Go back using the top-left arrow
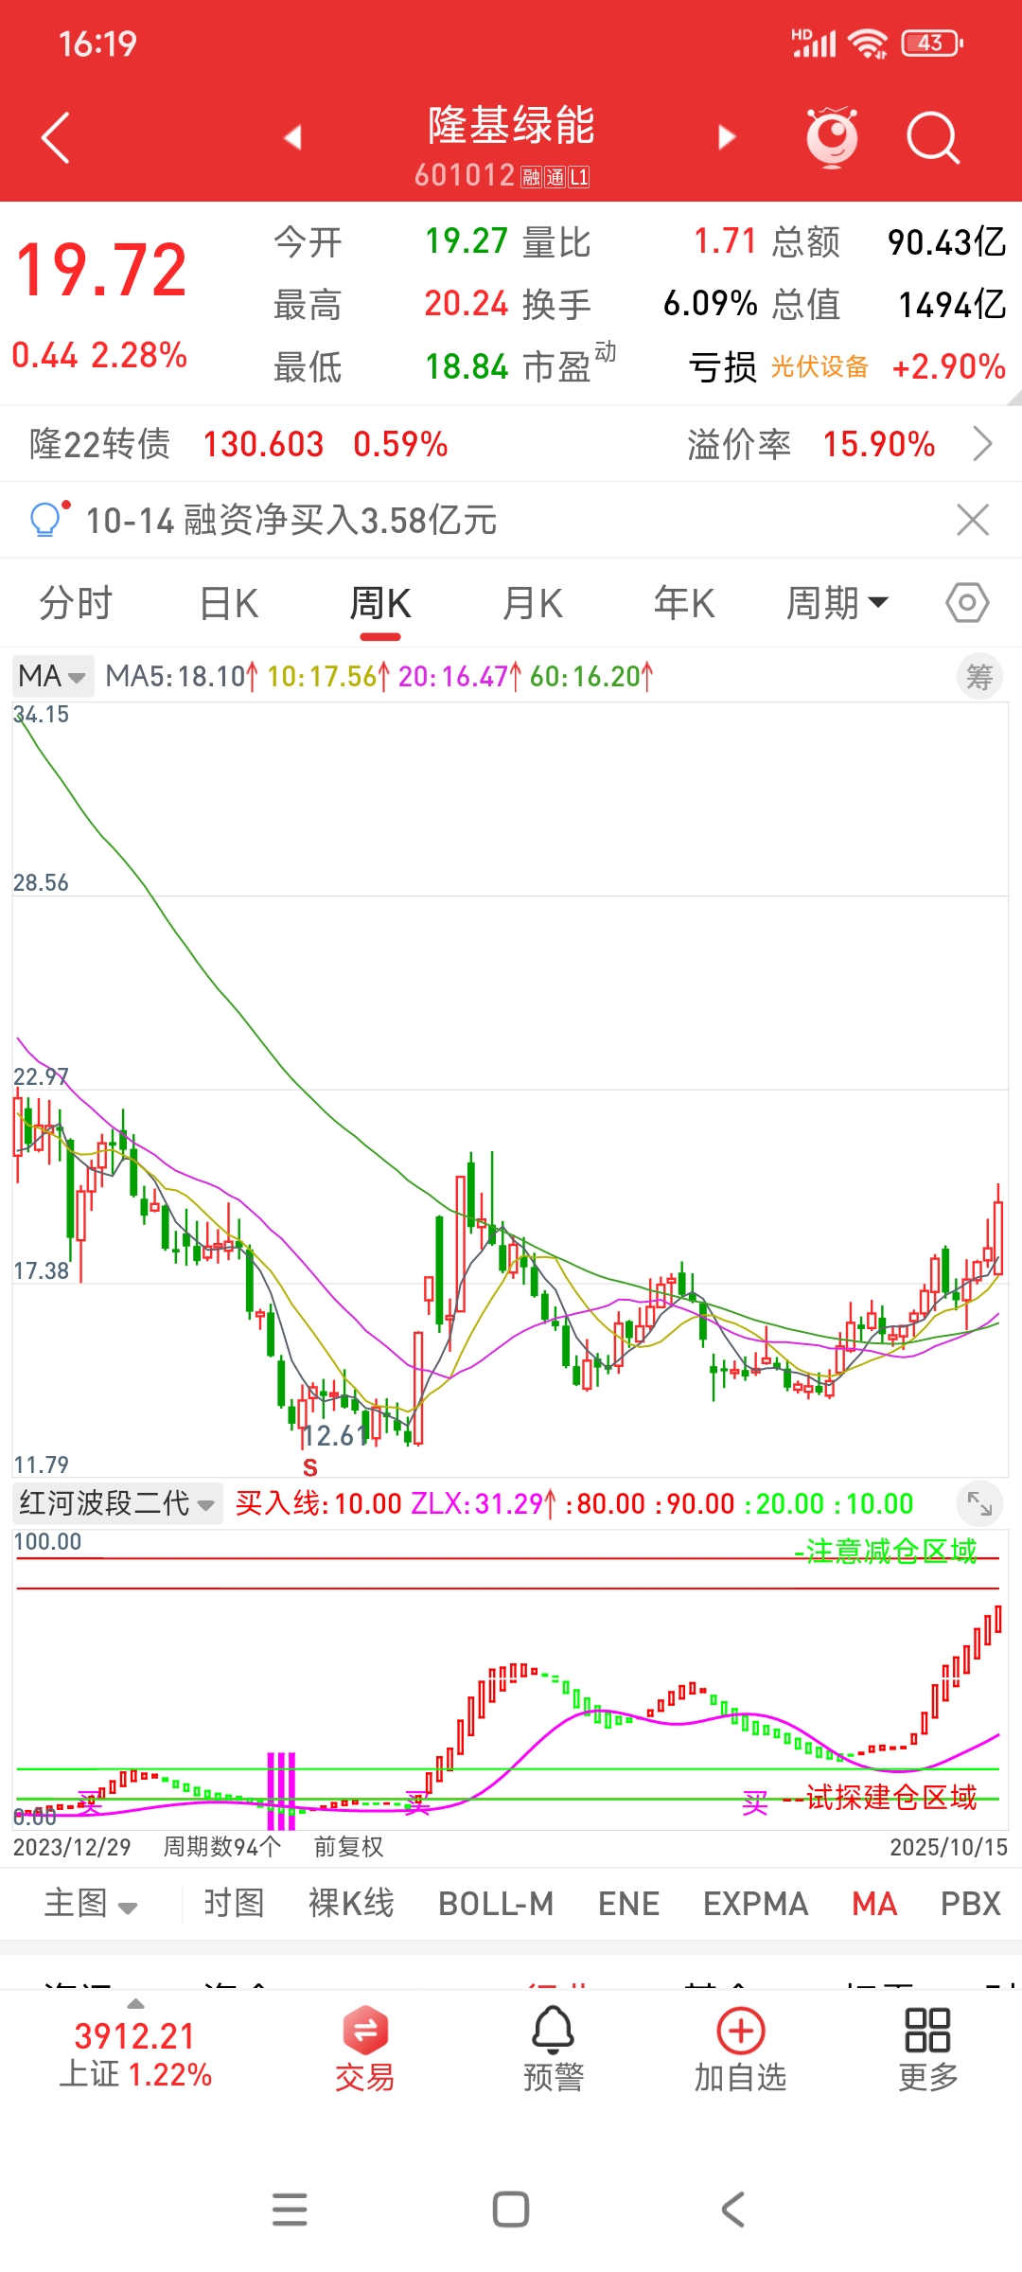This screenshot has width=1022, height=2272. [56, 137]
